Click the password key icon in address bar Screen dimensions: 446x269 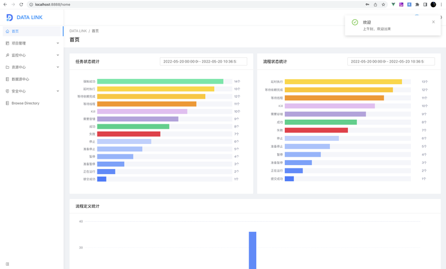[367, 4]
